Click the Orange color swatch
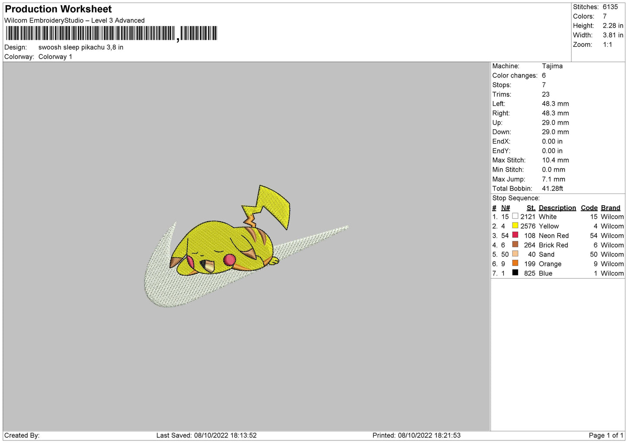Image resolution: width=628 pixels, height=443 pixels. [x=515, y=263]
